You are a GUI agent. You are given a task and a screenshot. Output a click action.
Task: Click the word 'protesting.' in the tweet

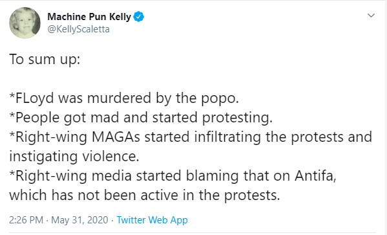click(x=237, y=118)
